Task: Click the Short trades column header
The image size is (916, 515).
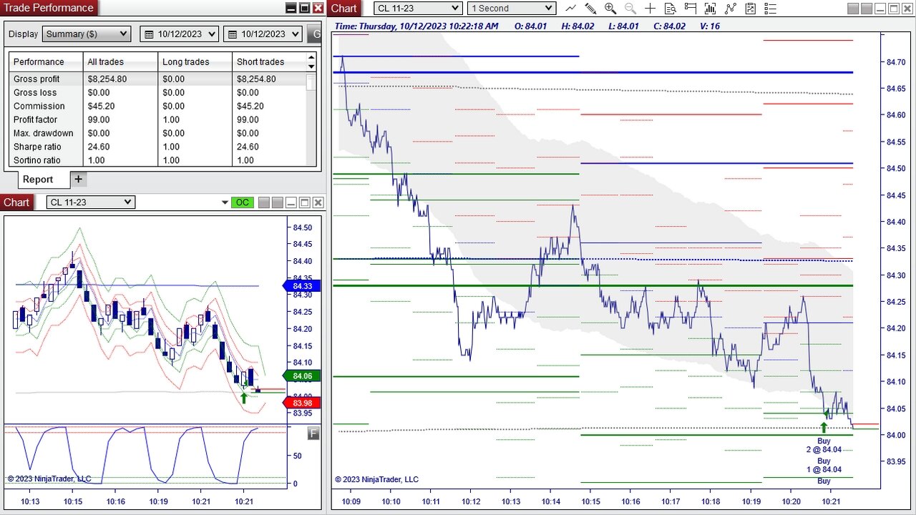Action: (269, 62)
